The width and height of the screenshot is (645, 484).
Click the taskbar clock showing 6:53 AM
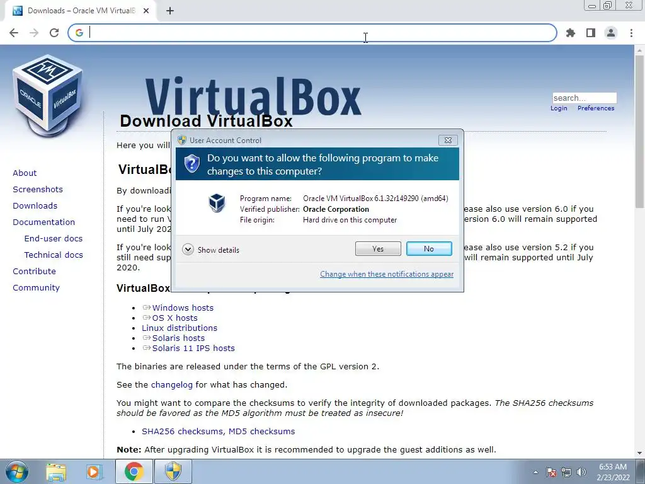(613, 472)
